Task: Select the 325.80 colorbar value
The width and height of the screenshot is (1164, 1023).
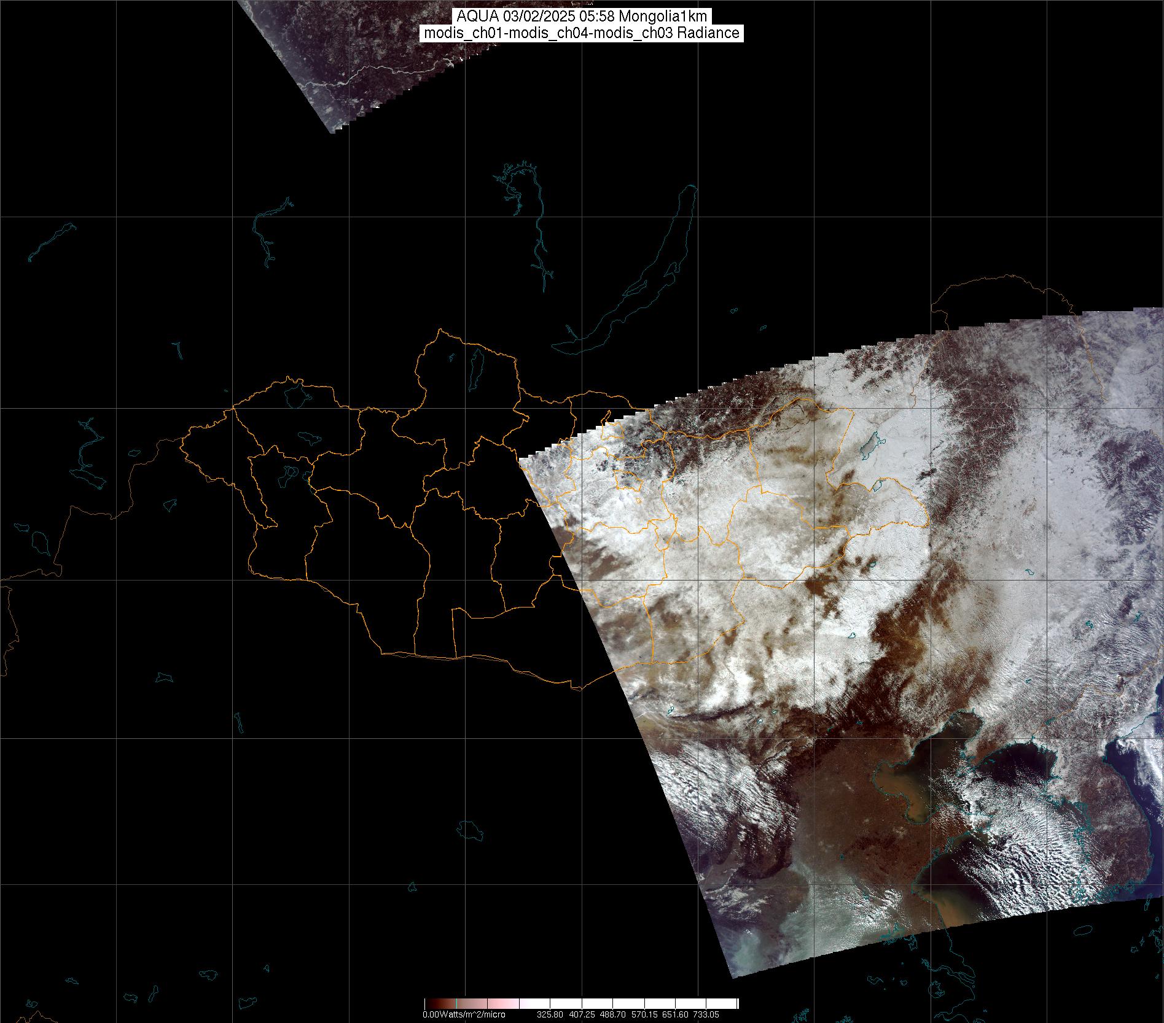Action: [x=551, y=1015]
